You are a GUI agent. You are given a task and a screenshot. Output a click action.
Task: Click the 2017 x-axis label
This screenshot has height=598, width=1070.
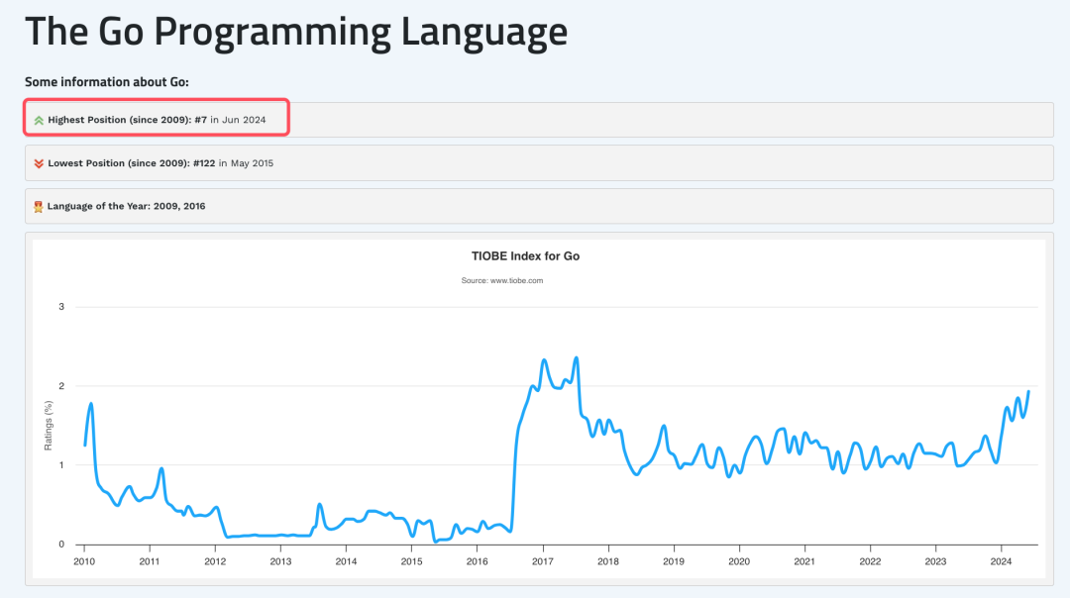coord(543,561)
